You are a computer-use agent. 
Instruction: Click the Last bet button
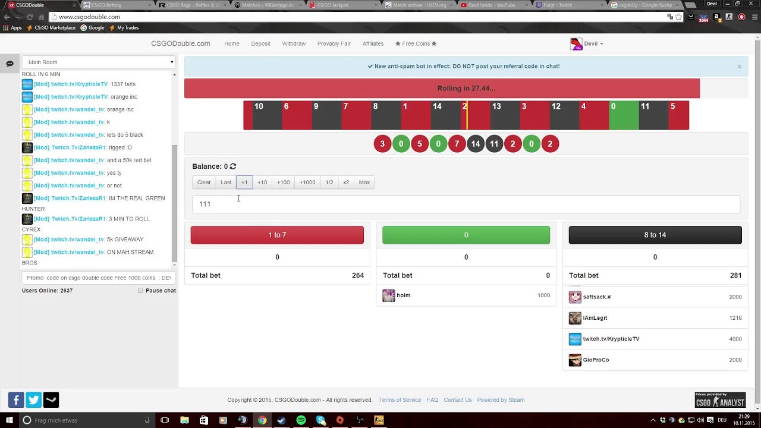coord(226,182)
